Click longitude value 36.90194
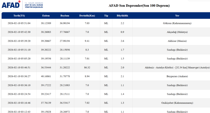210x113 pixels. tap(65, 23)
